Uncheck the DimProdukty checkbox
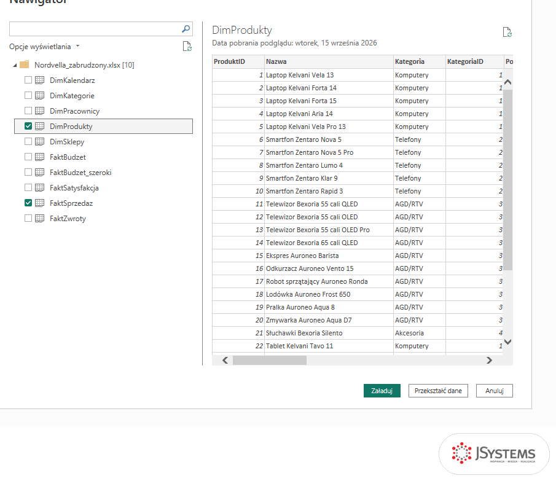556x481 pixels. 28,126
